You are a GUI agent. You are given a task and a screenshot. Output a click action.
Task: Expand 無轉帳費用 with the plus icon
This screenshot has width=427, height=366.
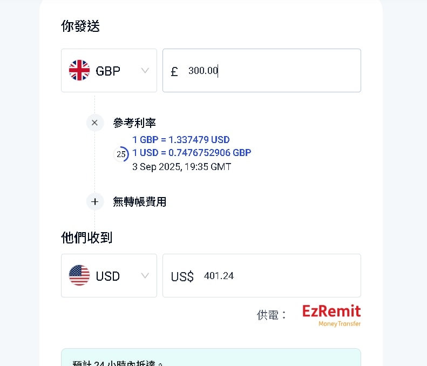pyautogui.click(x=95, y=202)
